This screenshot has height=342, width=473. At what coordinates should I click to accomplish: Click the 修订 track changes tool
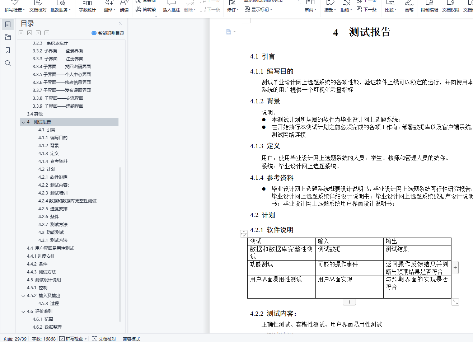tap(233, 6)
